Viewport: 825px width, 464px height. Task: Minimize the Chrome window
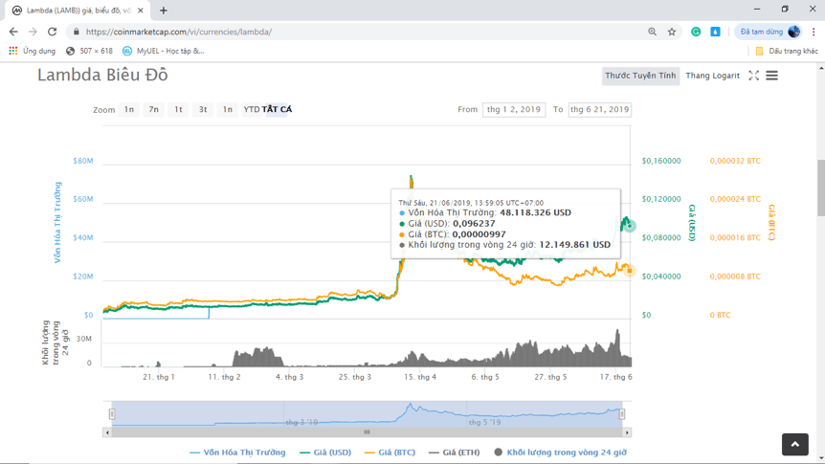757,10
